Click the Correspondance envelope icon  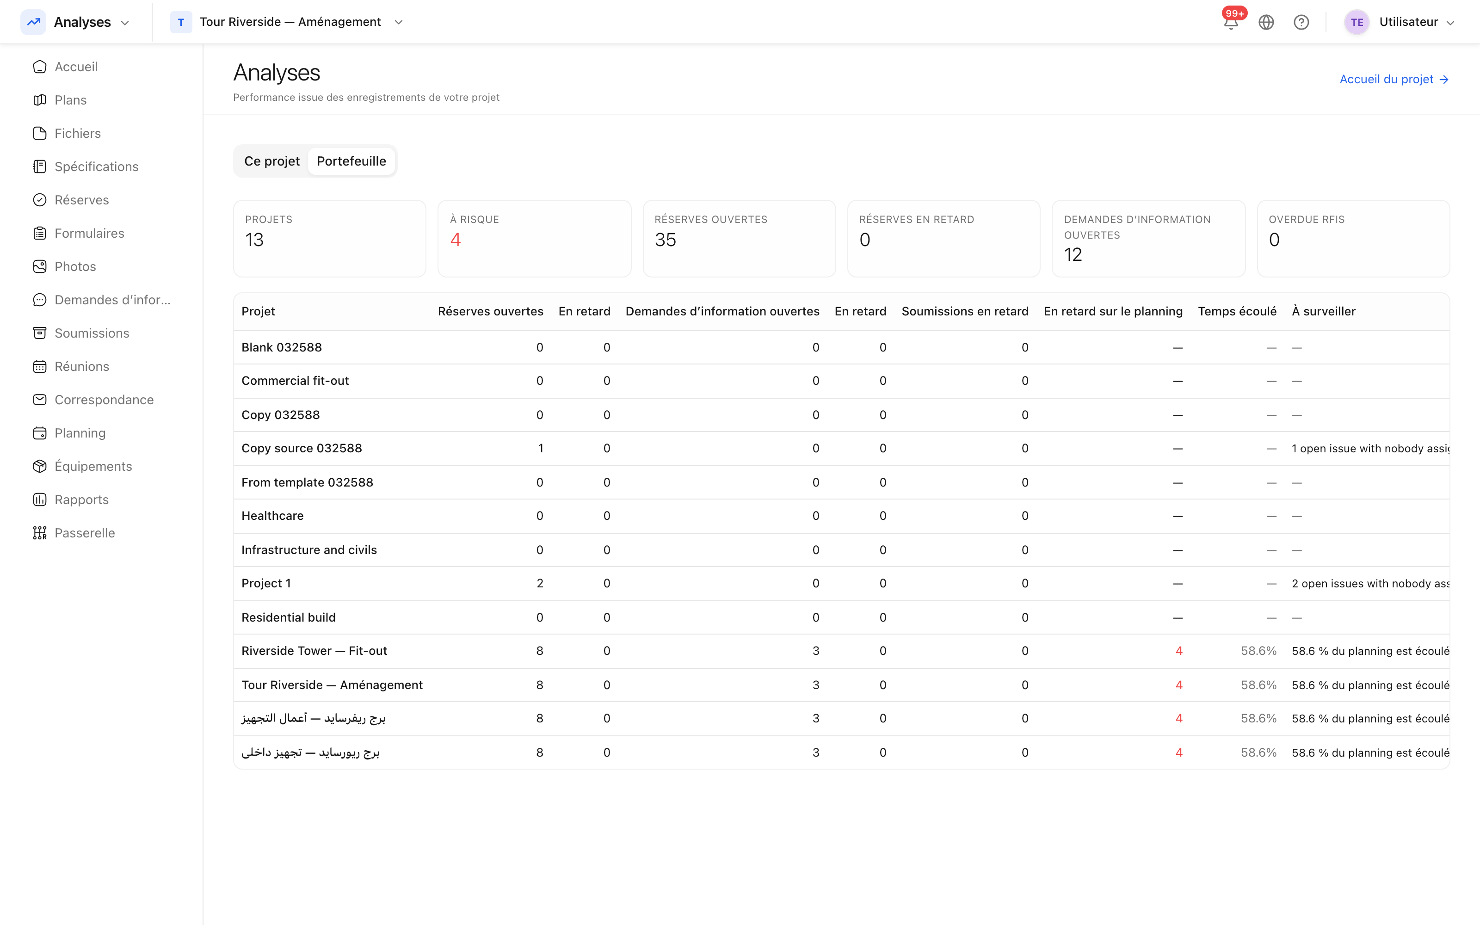(40, 400)
